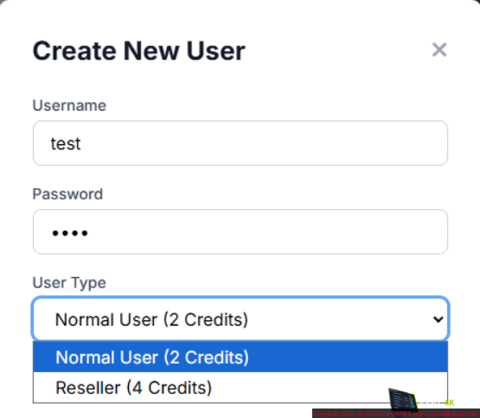Open the esso4kapps.com link in footer
The width and height of the screenshot is (480, 418).
point(446,414)
